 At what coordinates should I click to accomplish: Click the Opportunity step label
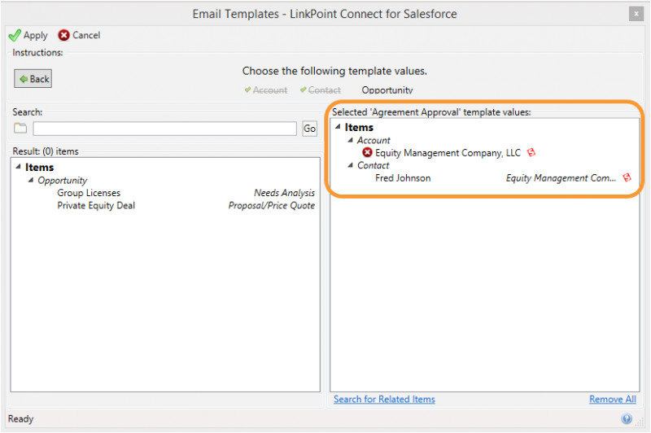[387, 90]
